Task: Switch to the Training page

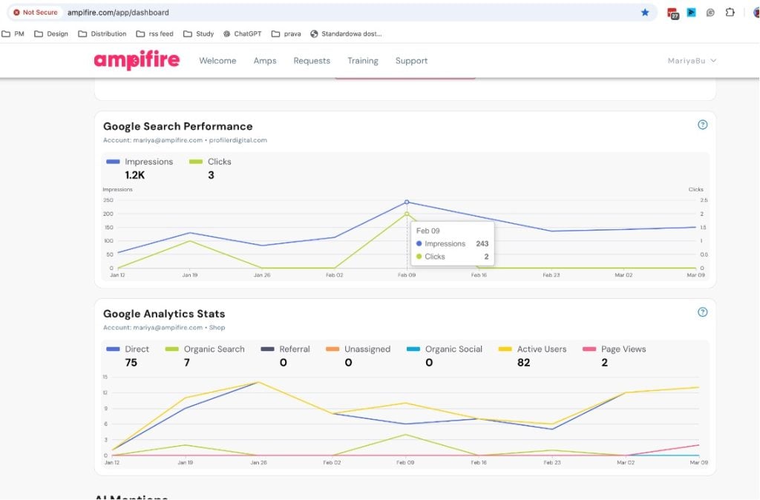Action: 362,61
